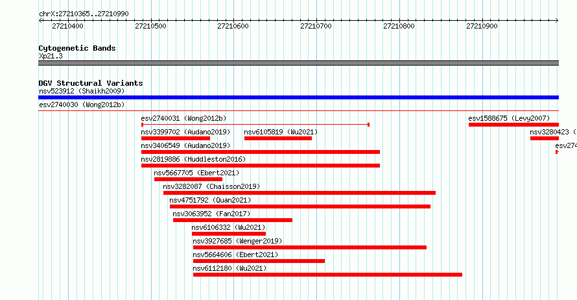Open nsv3282087 (Chaisson2019) label
Viewport: 577px width, 300px height.
tap(211, 186)
